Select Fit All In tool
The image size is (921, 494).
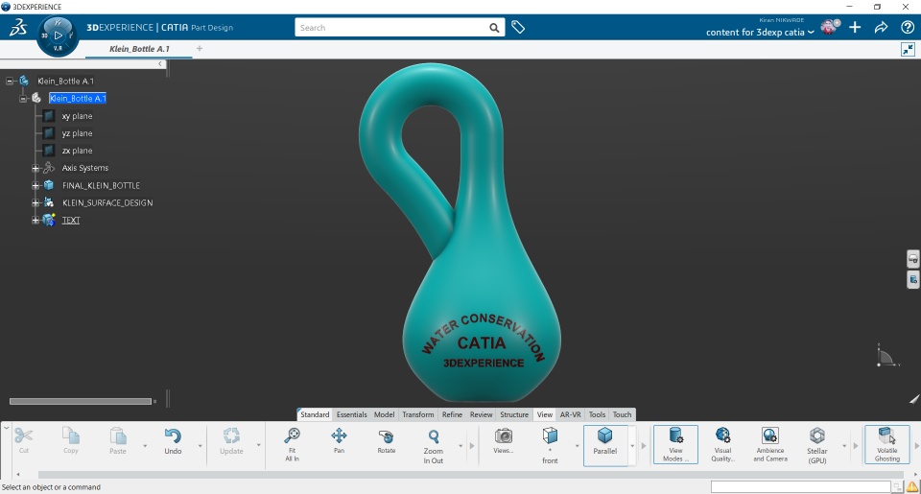point(292,444)
